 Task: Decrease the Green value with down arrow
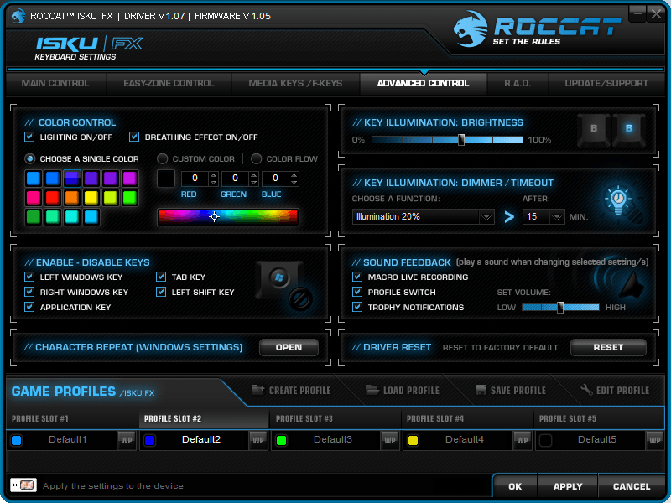coord(254,183)
